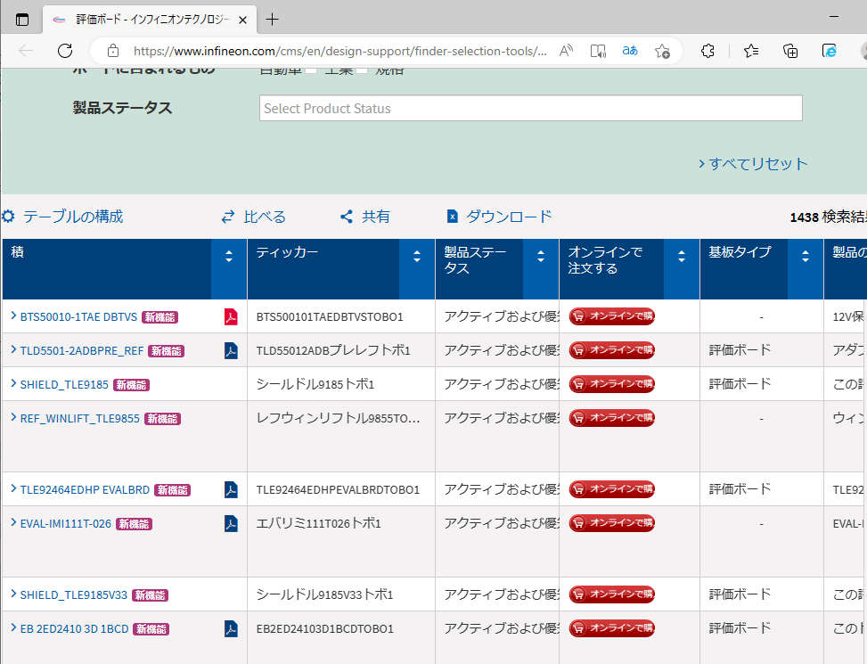
Task: Sort table by 基板タイプ column
Action: 806,257
